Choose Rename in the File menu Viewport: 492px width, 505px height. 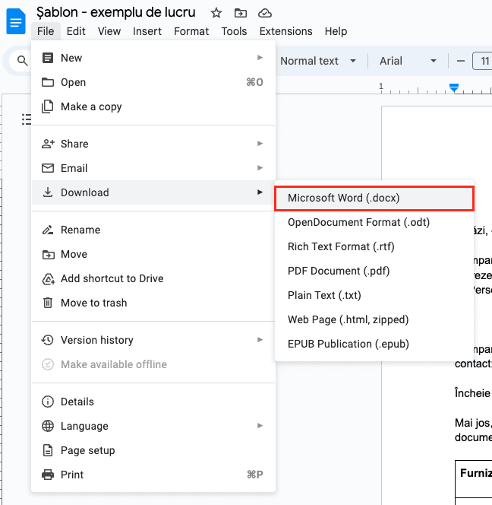click(x=153, y=230)
